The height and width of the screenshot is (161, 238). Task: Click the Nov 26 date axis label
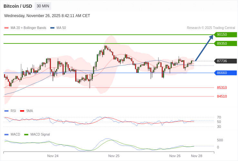[175, 156]
